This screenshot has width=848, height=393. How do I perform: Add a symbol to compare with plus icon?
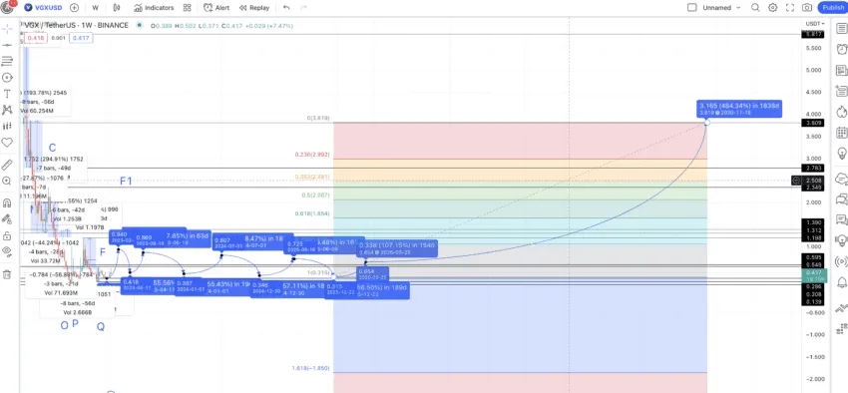click(74, 8)
